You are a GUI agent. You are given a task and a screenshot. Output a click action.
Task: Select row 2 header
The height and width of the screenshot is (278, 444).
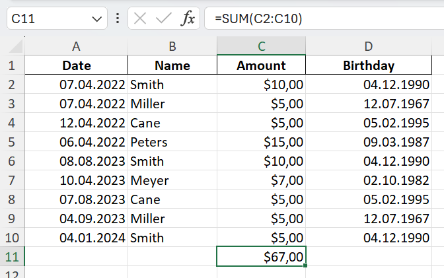[x=12, y=85]
